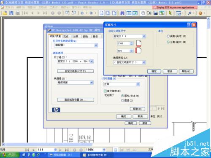The image size is (211, 158).
Task: Select the Hand tool
Action: [x=143, y=13]
